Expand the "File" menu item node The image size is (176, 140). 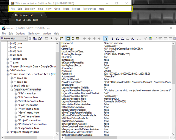pyautogui.click(x=16, y=94)
